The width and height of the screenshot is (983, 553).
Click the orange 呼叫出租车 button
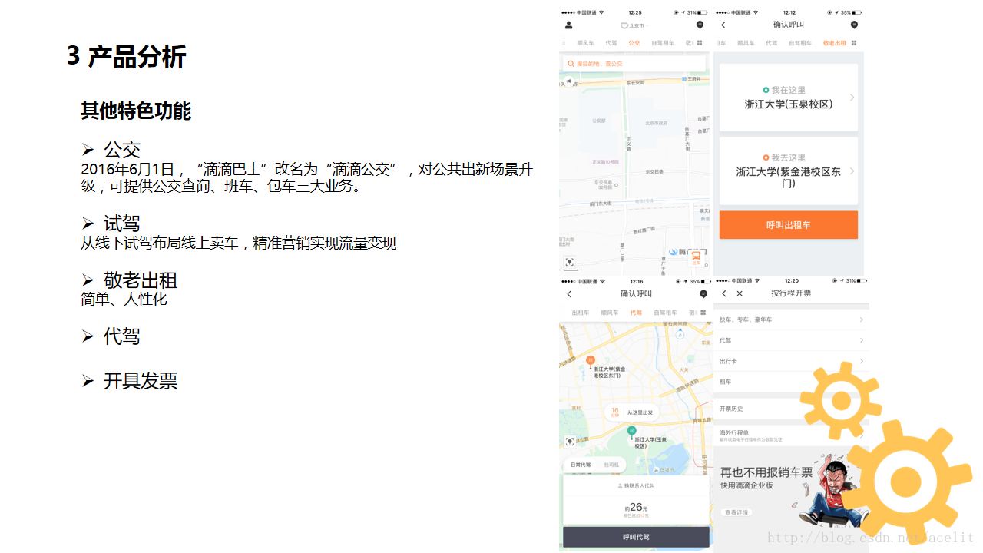(789, 225)
